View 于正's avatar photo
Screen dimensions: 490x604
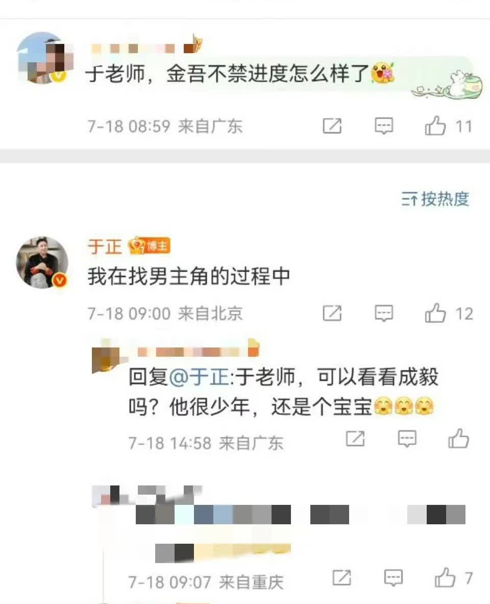tap(42, 262)
